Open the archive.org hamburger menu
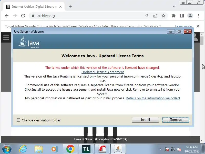 (x=6, y=37)
